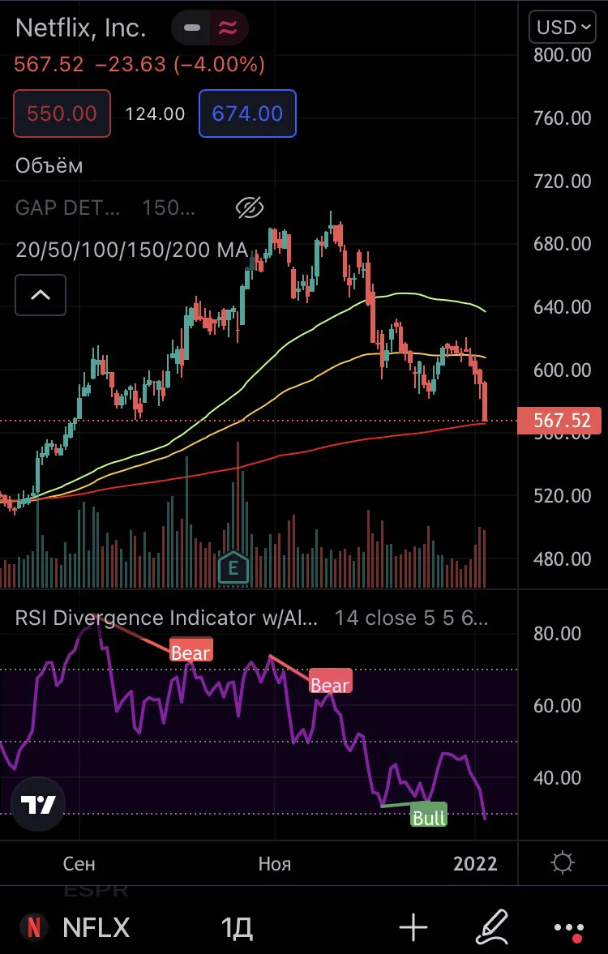
Task: Open the USD currency dropdown
Action: [563, 28]
